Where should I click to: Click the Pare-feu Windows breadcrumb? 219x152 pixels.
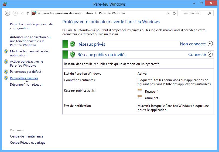point(112,13)
